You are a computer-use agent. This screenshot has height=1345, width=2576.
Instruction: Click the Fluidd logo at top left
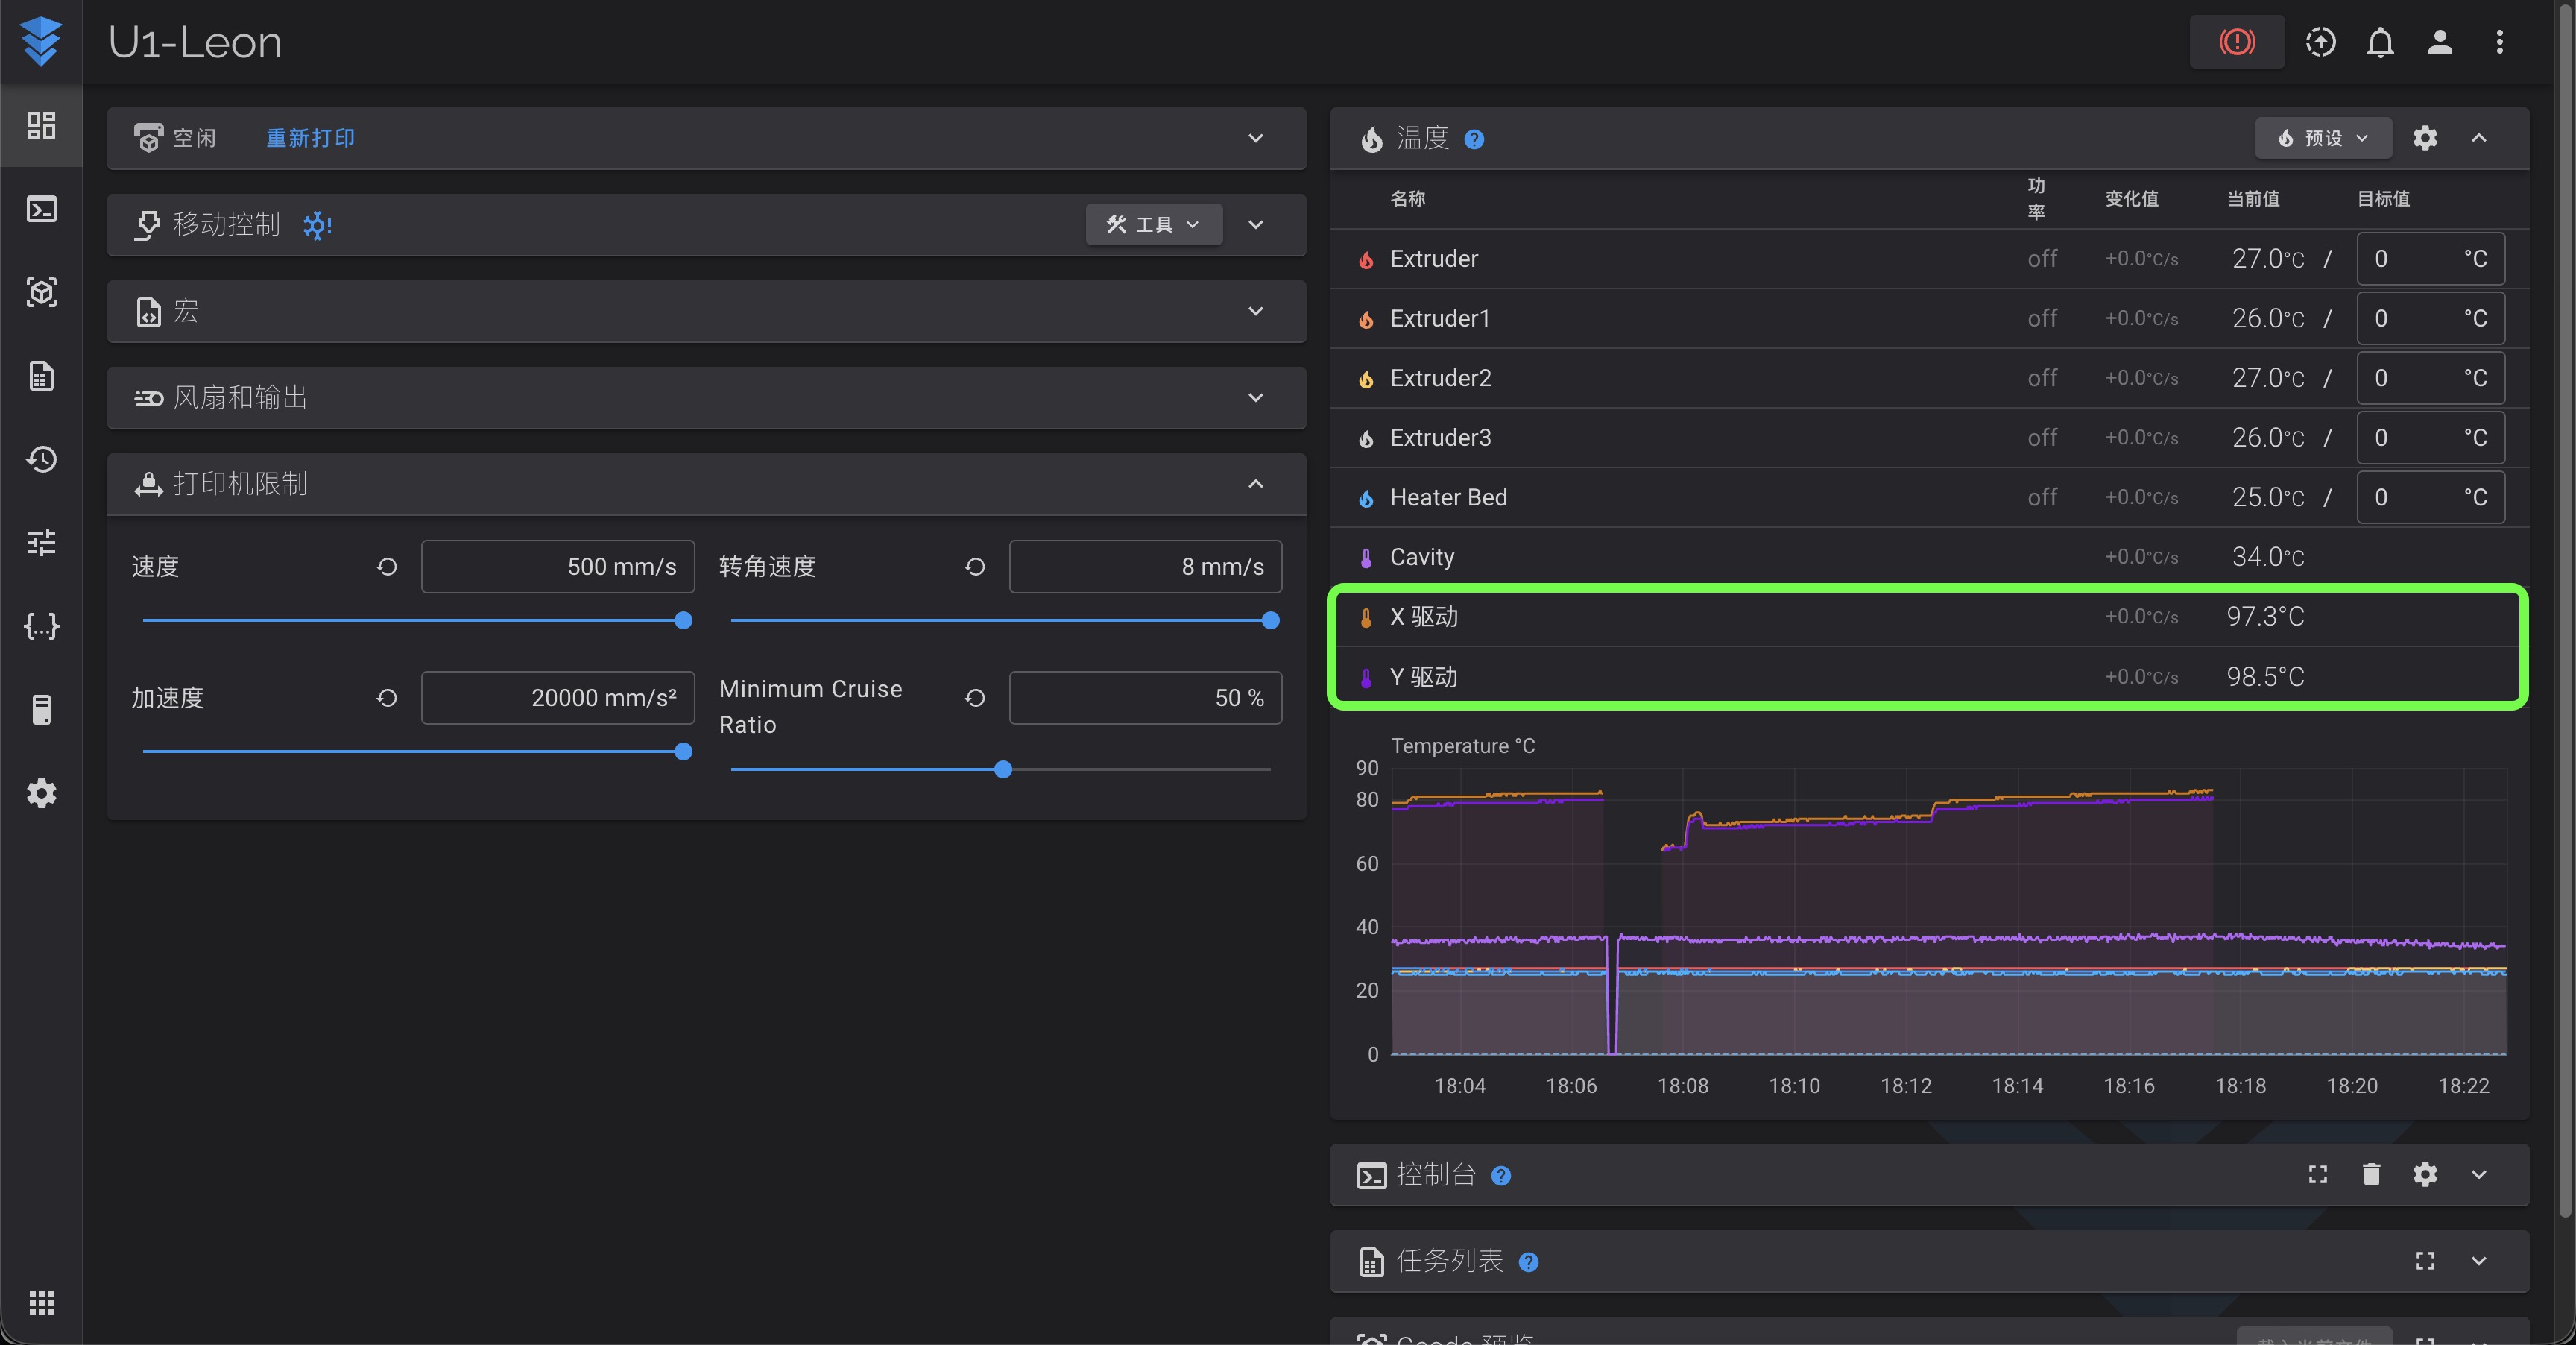41,42
